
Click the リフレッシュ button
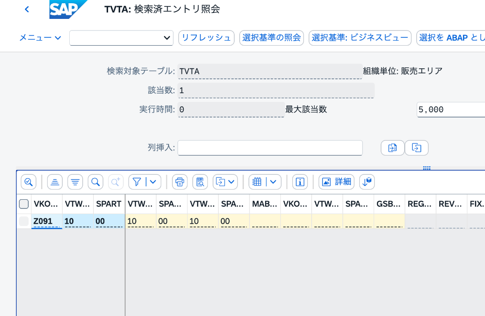point(206,38)
